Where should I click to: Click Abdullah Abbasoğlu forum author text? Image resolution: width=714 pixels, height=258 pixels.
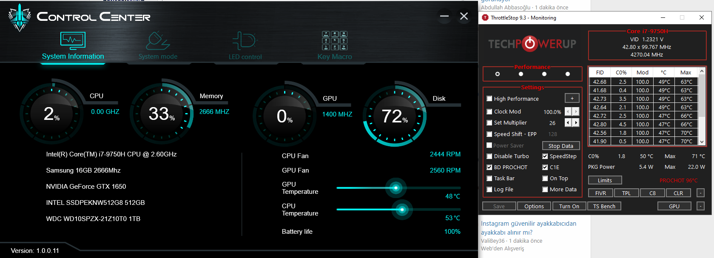506,7
